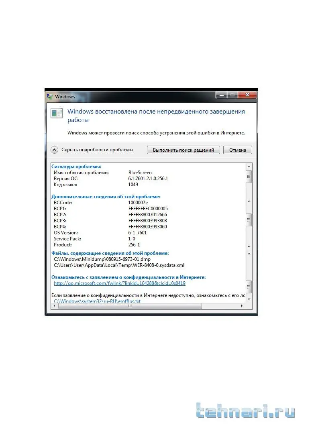Click the problem report icon beside the heading
Screen dimensions: 316x431
click(57, 113)
